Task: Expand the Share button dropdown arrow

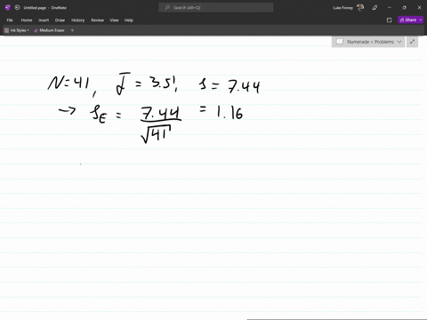Action: (421, 20)
